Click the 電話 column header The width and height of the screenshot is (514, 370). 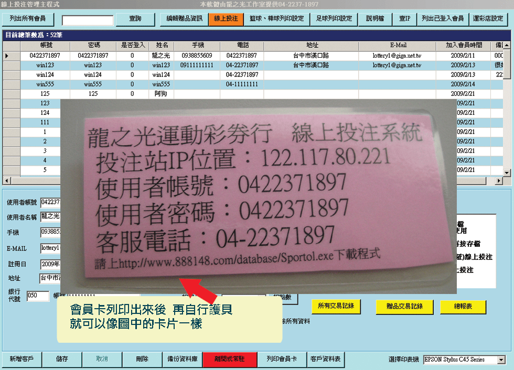242,46
